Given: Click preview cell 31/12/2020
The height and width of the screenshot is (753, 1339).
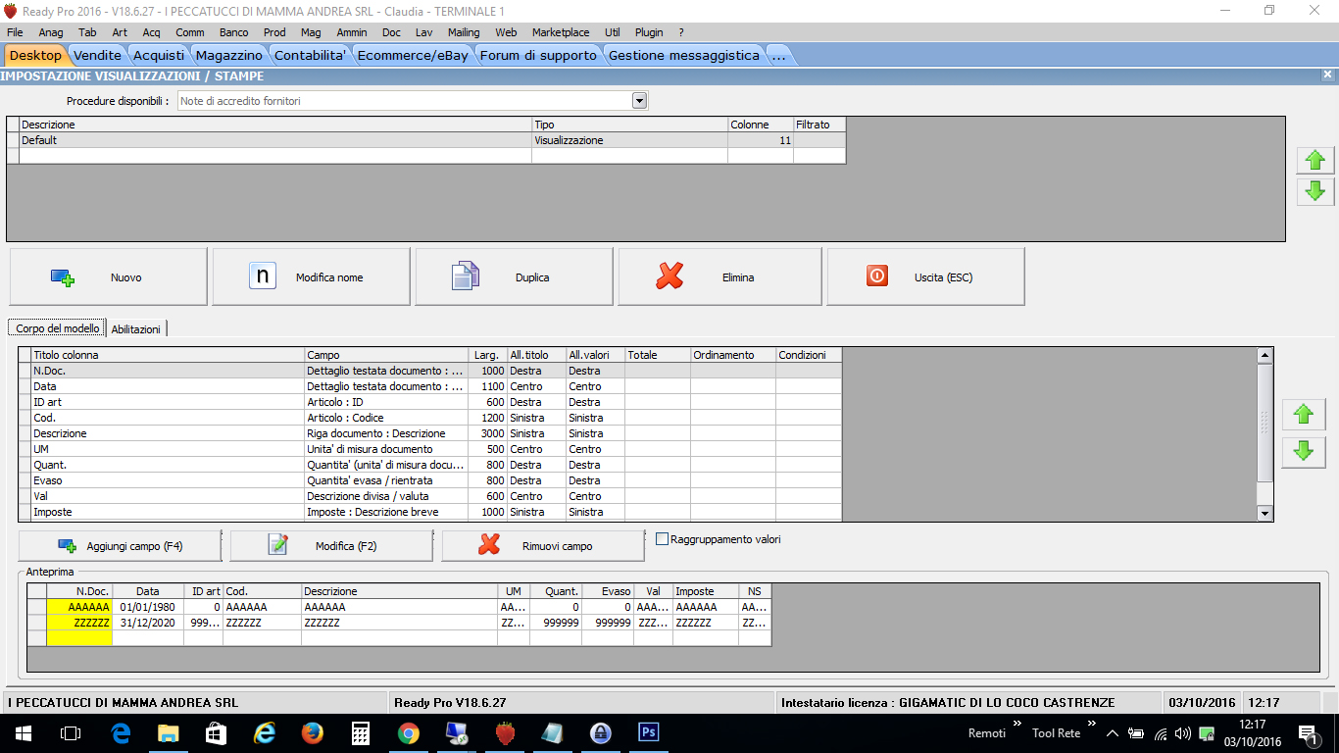Looking at the screenshot, I should click(x=148, y=623).
